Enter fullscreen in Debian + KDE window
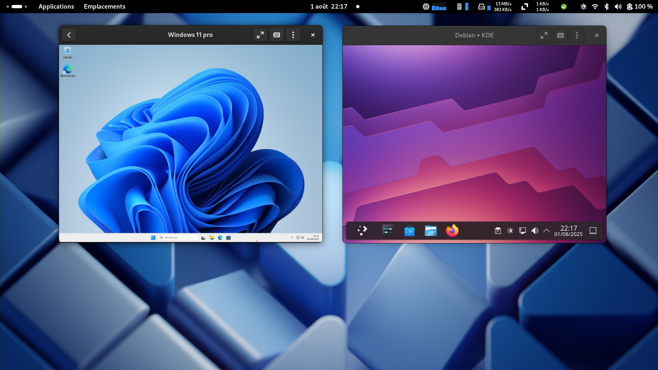Screen dimensions: 658x370 click(x=544, y=35)
